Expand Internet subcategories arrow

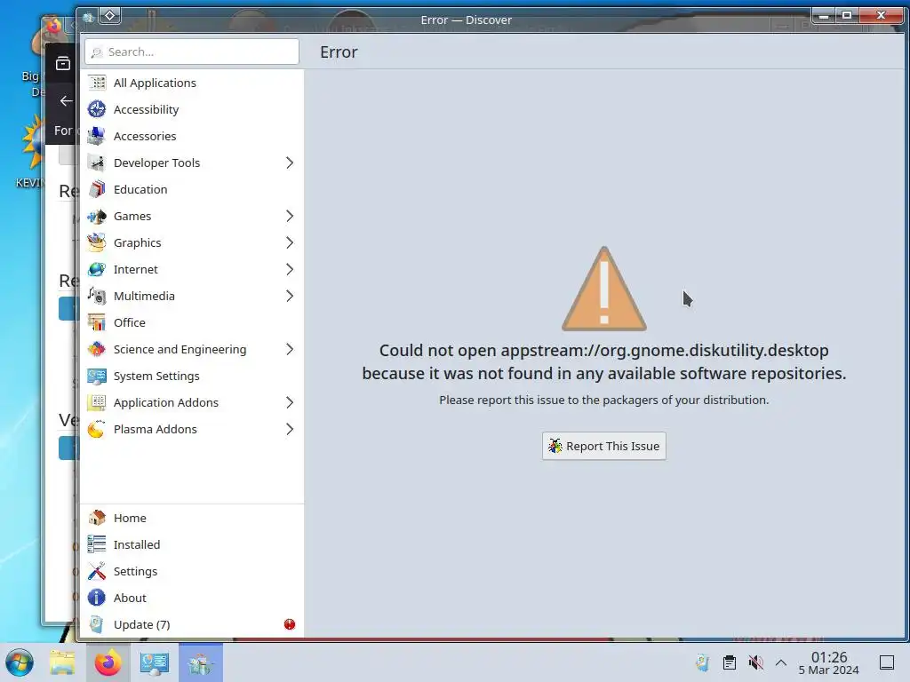(290, 270)
